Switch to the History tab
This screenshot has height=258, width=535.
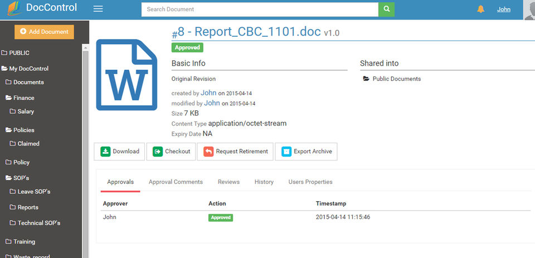264,182
